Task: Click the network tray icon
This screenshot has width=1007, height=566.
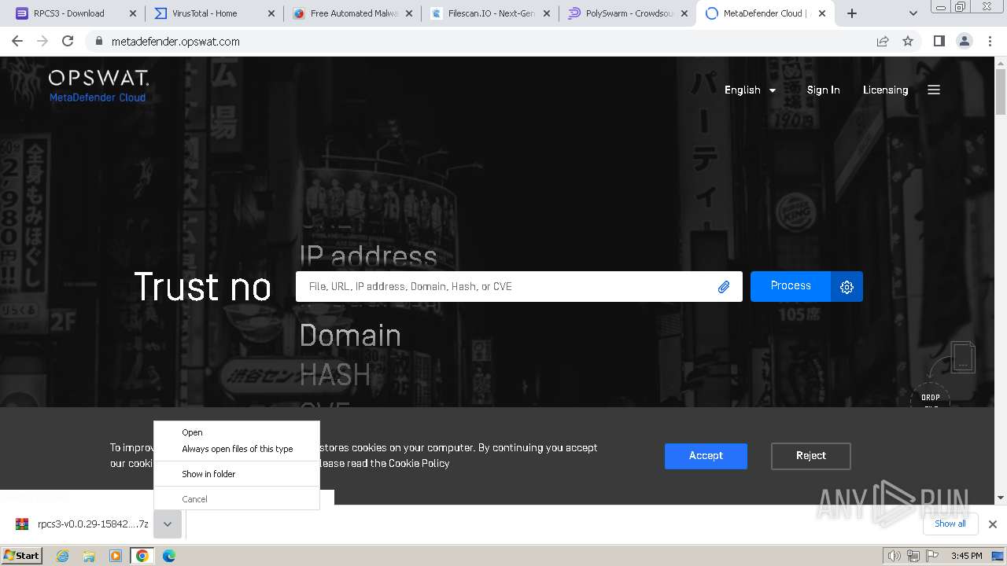Action: [913, 556]
